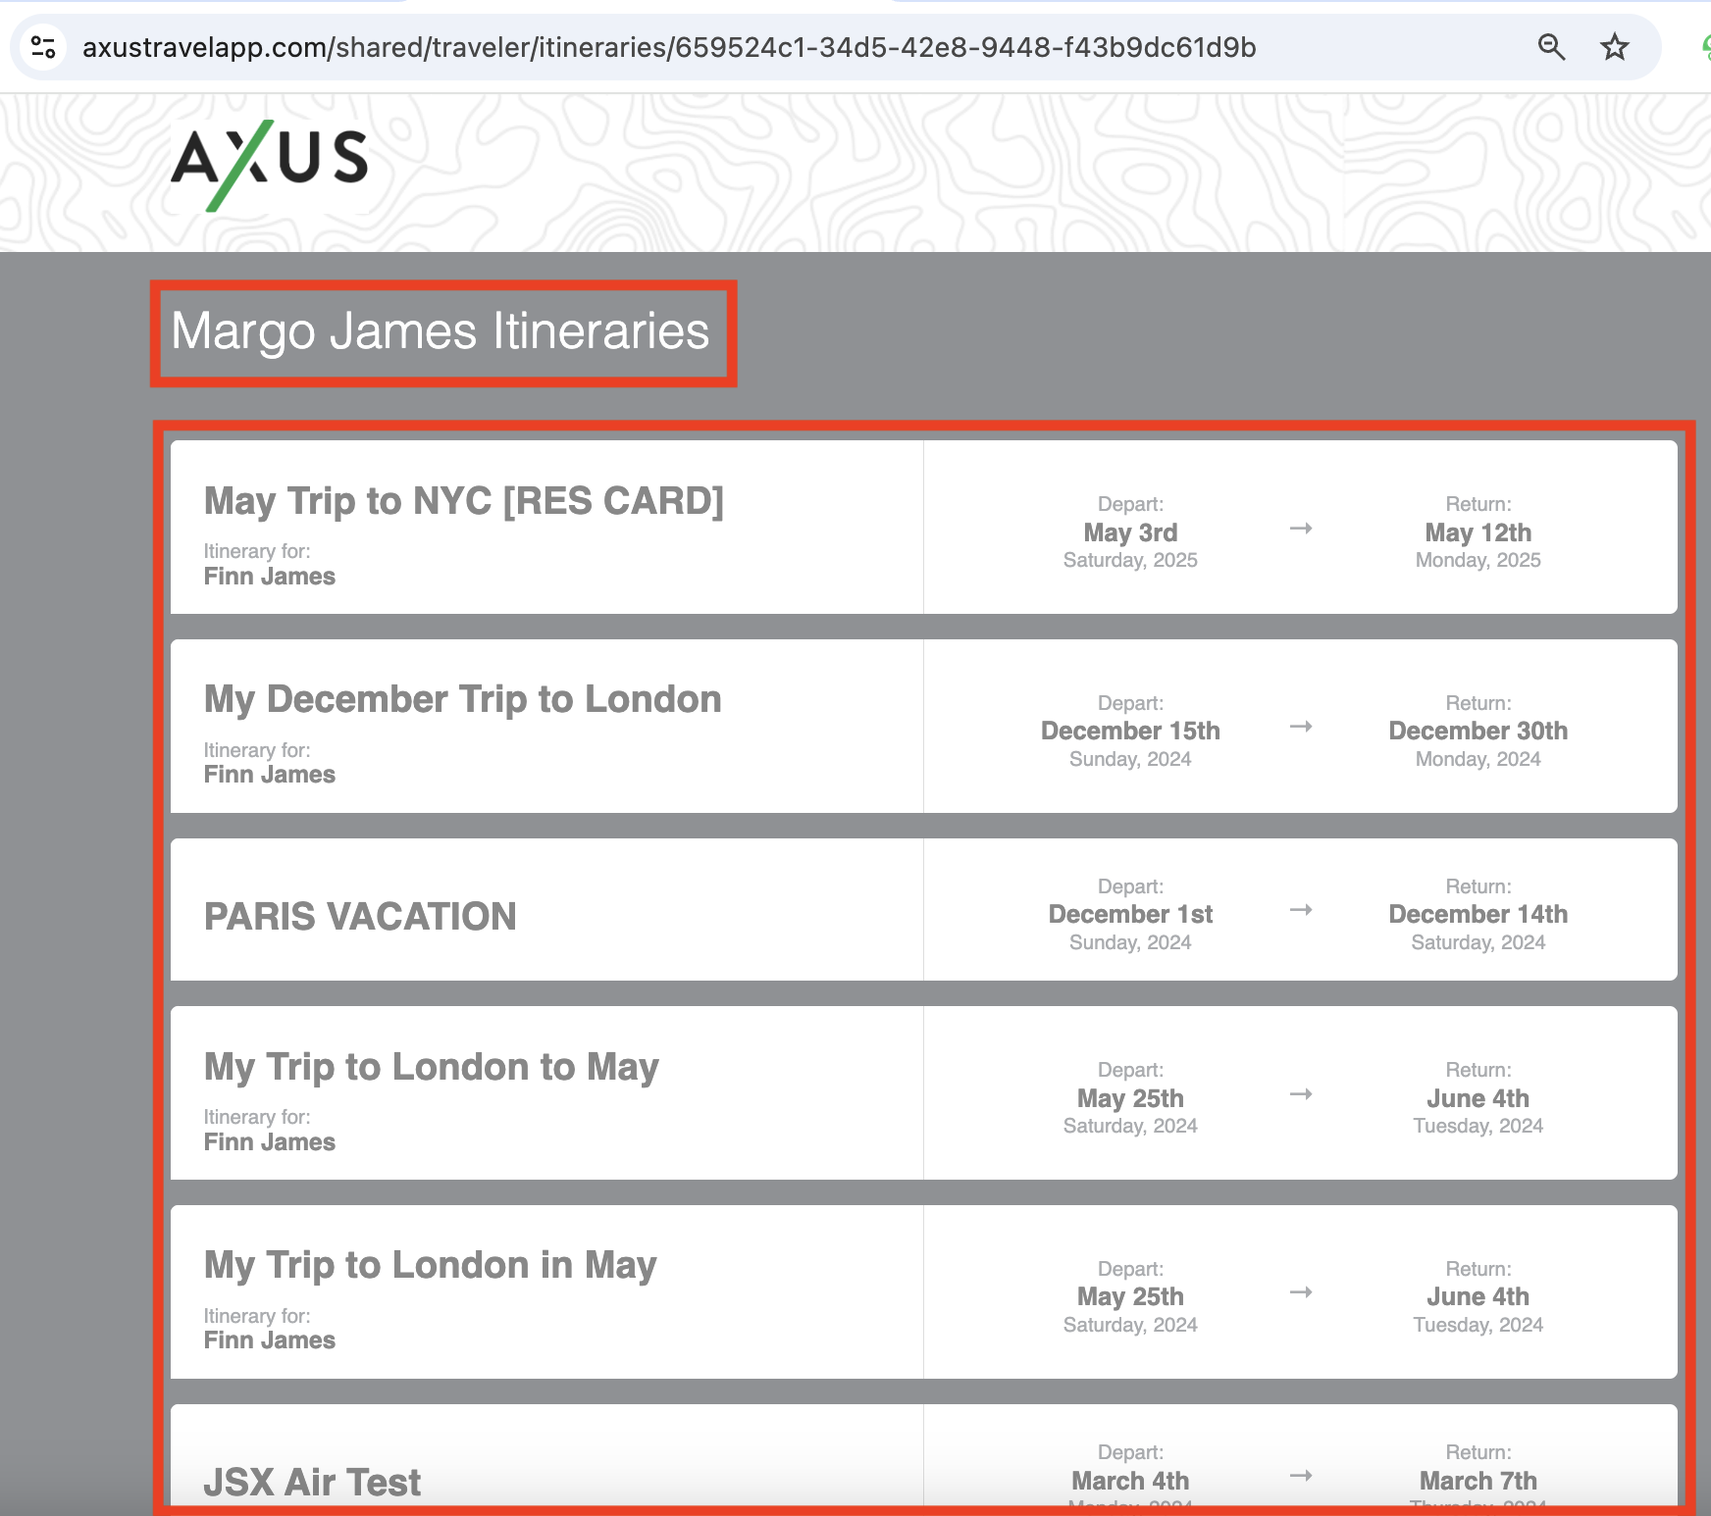Image resolution: width=1711 pixels, height=1516 pixels.
Task: Click the arrow in the PARIS VACATION row
Action: 1301,910
